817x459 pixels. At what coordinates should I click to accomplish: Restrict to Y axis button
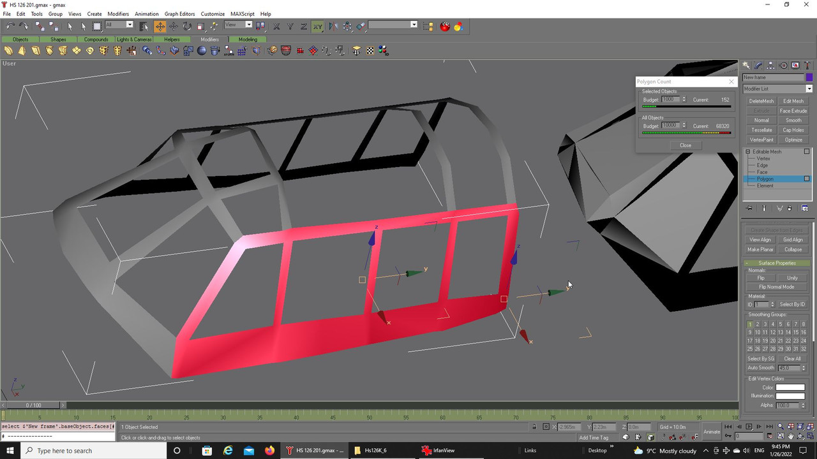[x=290, y=26]
